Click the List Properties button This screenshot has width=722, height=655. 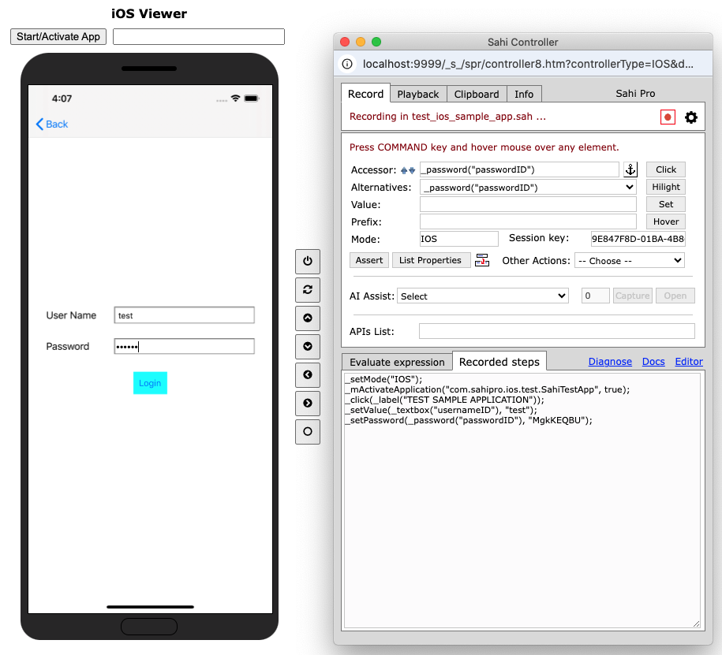tap(430, 261)
